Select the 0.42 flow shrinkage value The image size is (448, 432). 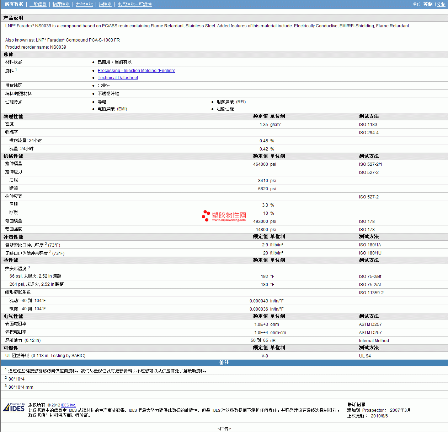click(264, 149)
